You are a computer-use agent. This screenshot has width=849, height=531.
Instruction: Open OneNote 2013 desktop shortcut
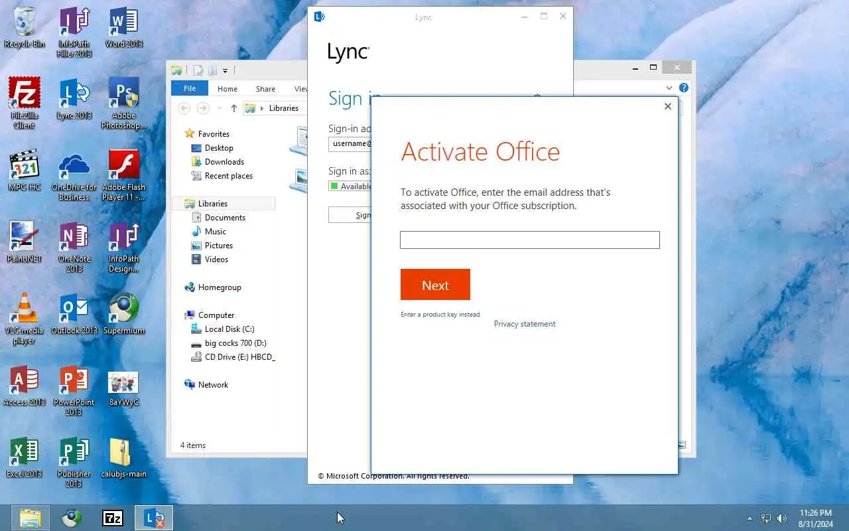[74, 246]
